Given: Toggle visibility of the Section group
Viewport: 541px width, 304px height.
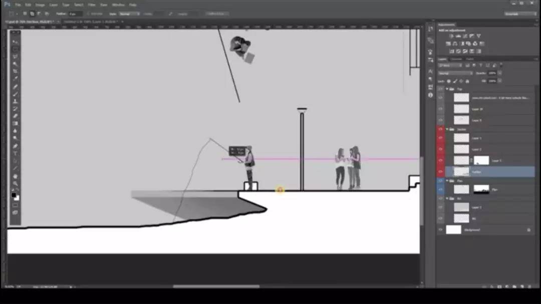Looking at the screenshot, I should tap(441, 129).
